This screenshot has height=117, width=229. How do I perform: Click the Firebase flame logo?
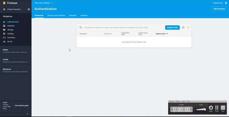click(4, 3)
